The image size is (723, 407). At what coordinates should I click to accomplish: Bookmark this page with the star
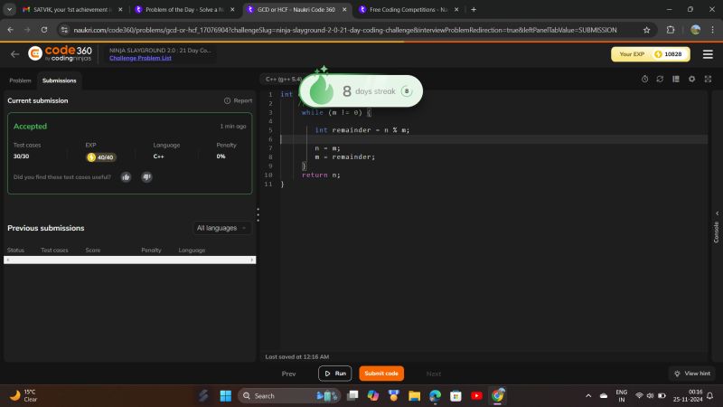coord(646,30)
